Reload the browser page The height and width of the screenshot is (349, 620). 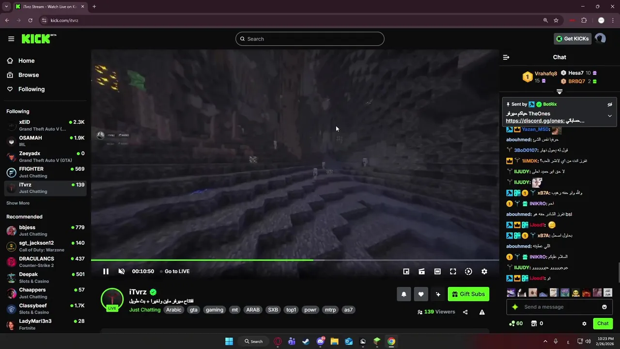coord(30,20)
